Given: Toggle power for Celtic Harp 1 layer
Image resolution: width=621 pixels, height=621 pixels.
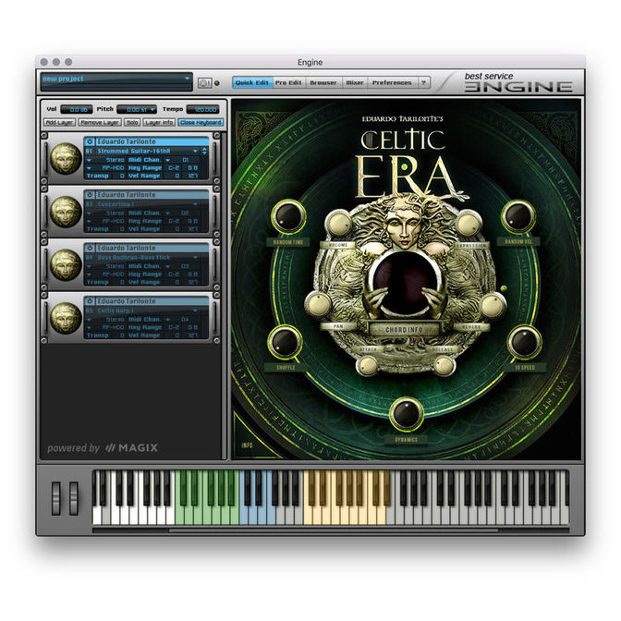Looking at the screenshot, I should click(90, 300).
